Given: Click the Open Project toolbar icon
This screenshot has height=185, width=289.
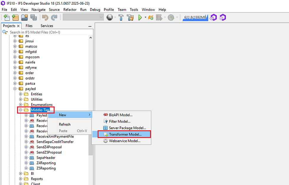Looking at the screenshot, I should pyautogui.click(x=24, y=17).
